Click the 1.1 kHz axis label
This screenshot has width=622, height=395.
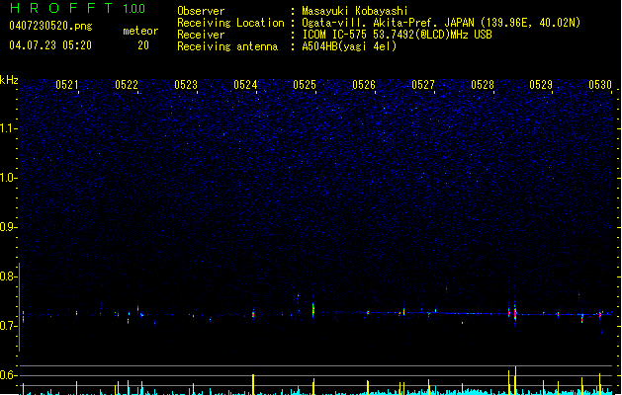pos(8,128)
